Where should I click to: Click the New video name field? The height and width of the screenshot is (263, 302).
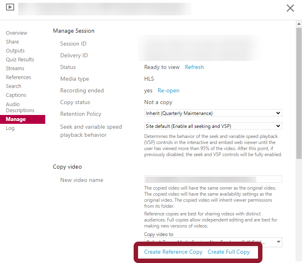(x=213, y=180)
